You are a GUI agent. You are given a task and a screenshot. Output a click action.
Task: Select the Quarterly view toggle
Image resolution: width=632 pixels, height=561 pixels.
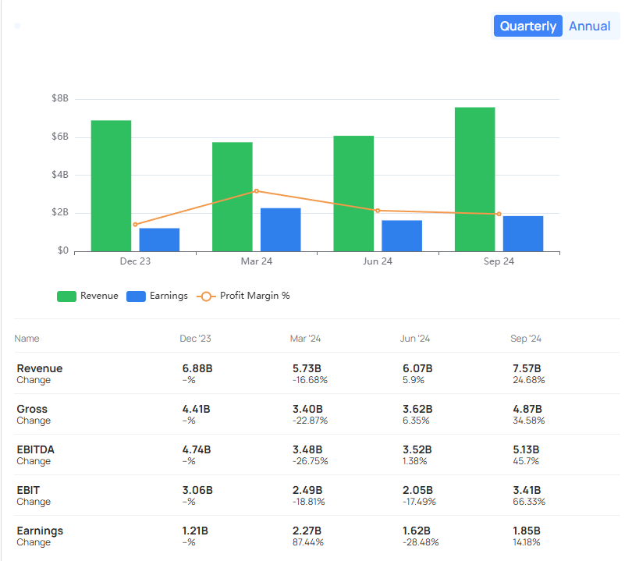(527, 27)
